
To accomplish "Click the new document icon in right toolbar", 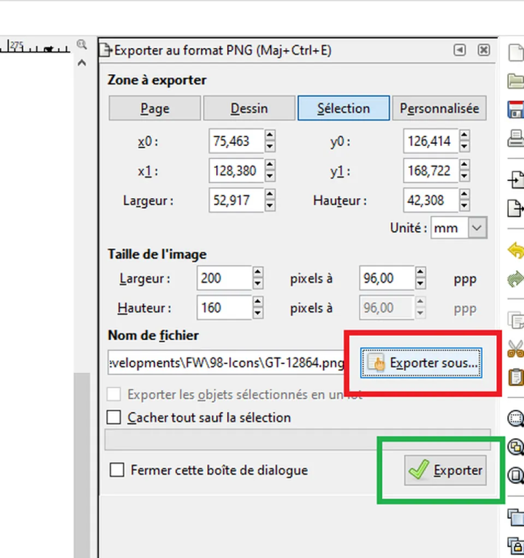I will 516,53.
